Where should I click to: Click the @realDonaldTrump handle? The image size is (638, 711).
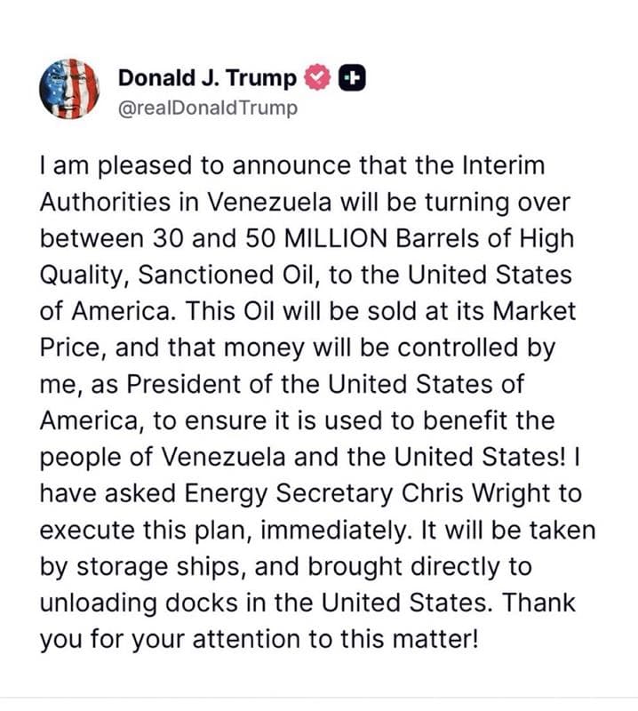point(206,108)
